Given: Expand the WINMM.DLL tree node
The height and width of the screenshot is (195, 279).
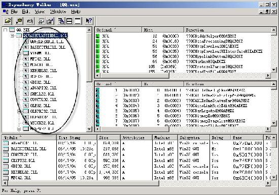Looking at the screenshot, I should pyautogui.click(x=19, y=53).
